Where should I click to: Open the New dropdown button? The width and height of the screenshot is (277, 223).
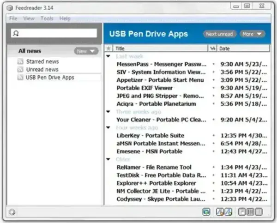86,51
